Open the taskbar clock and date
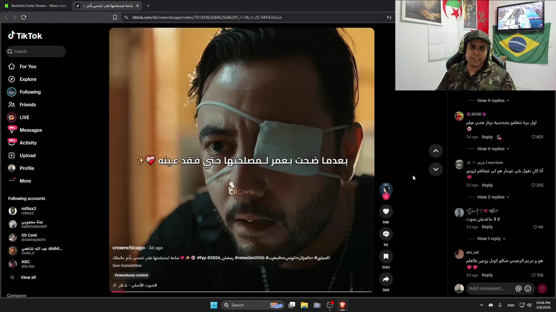The image size is (556, 312). (x=543, y=305)
